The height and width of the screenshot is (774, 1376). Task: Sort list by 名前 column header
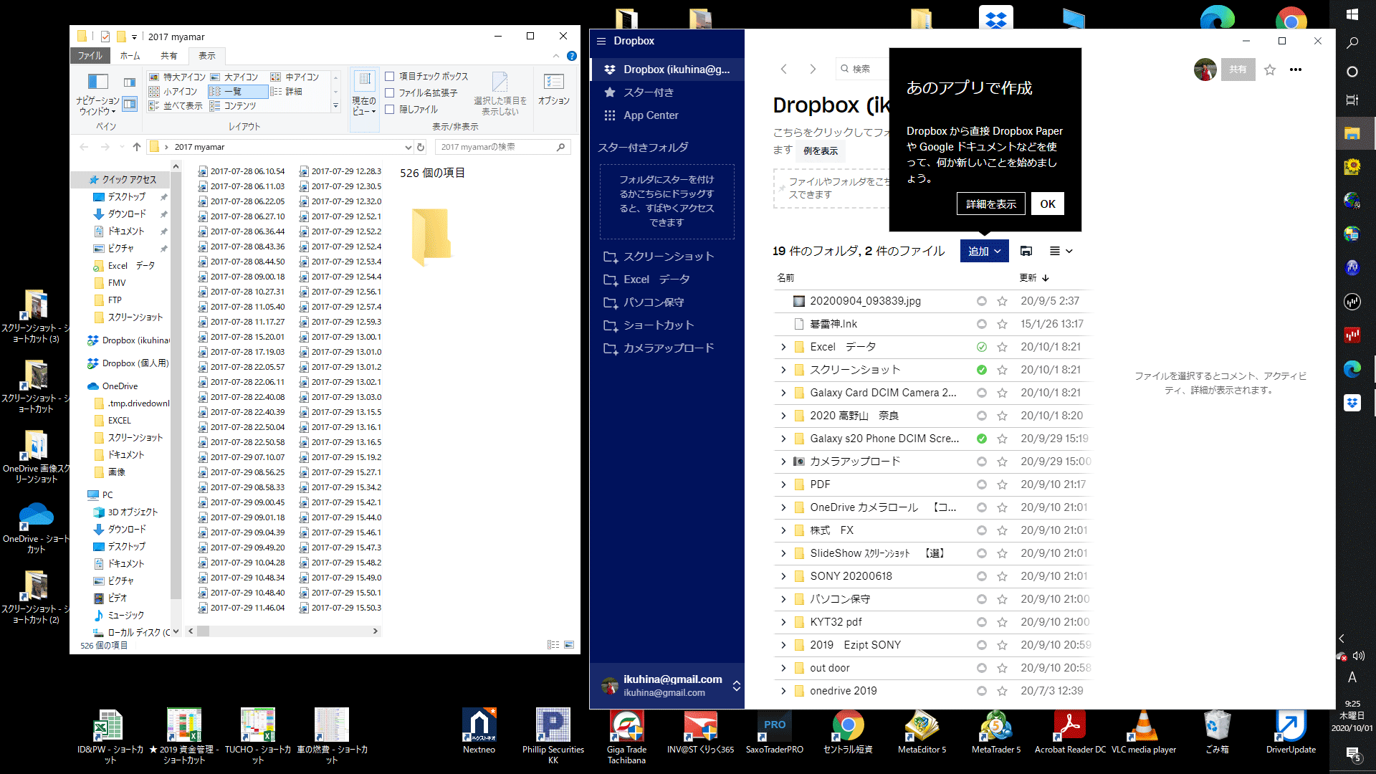tap(785, 278)
